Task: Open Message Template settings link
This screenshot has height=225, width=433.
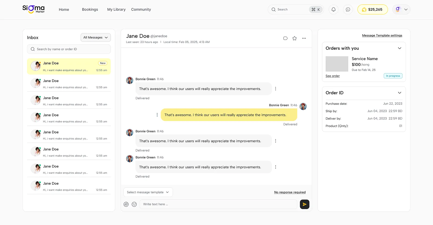Action: pos(382,35)
